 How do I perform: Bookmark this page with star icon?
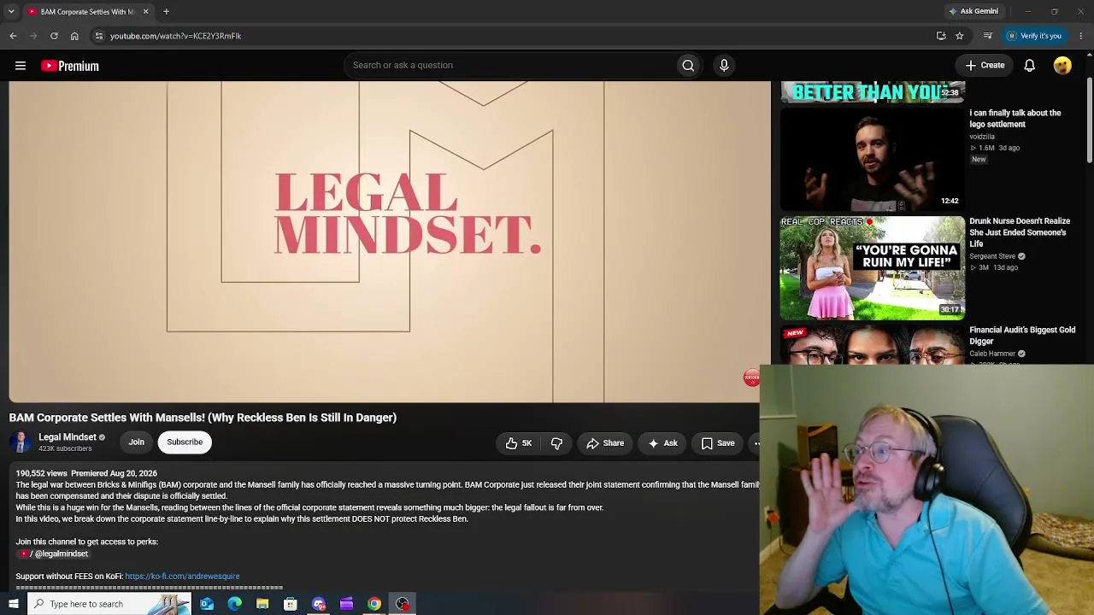coord(960,36)
